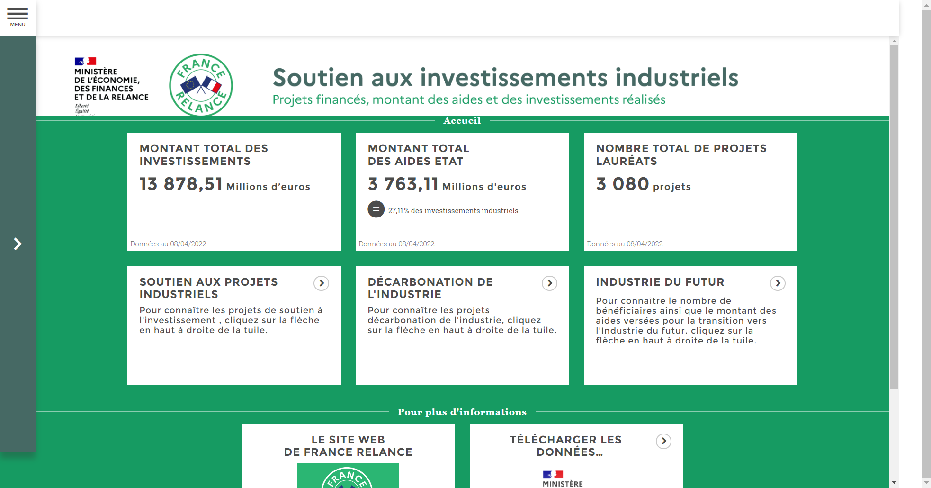Select the Montant total des aides Etat tile

pyautogui.click(x=462, y=192)
